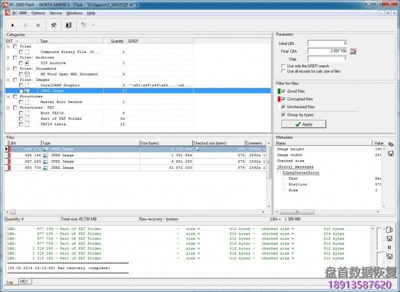Collapse the 'Structures: FAT' tree group
The width and height of the screenshot is (400, 292).
8,107
